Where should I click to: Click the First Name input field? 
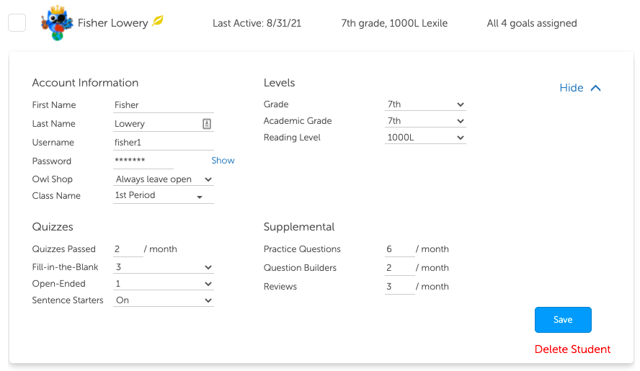coord(164,105)
